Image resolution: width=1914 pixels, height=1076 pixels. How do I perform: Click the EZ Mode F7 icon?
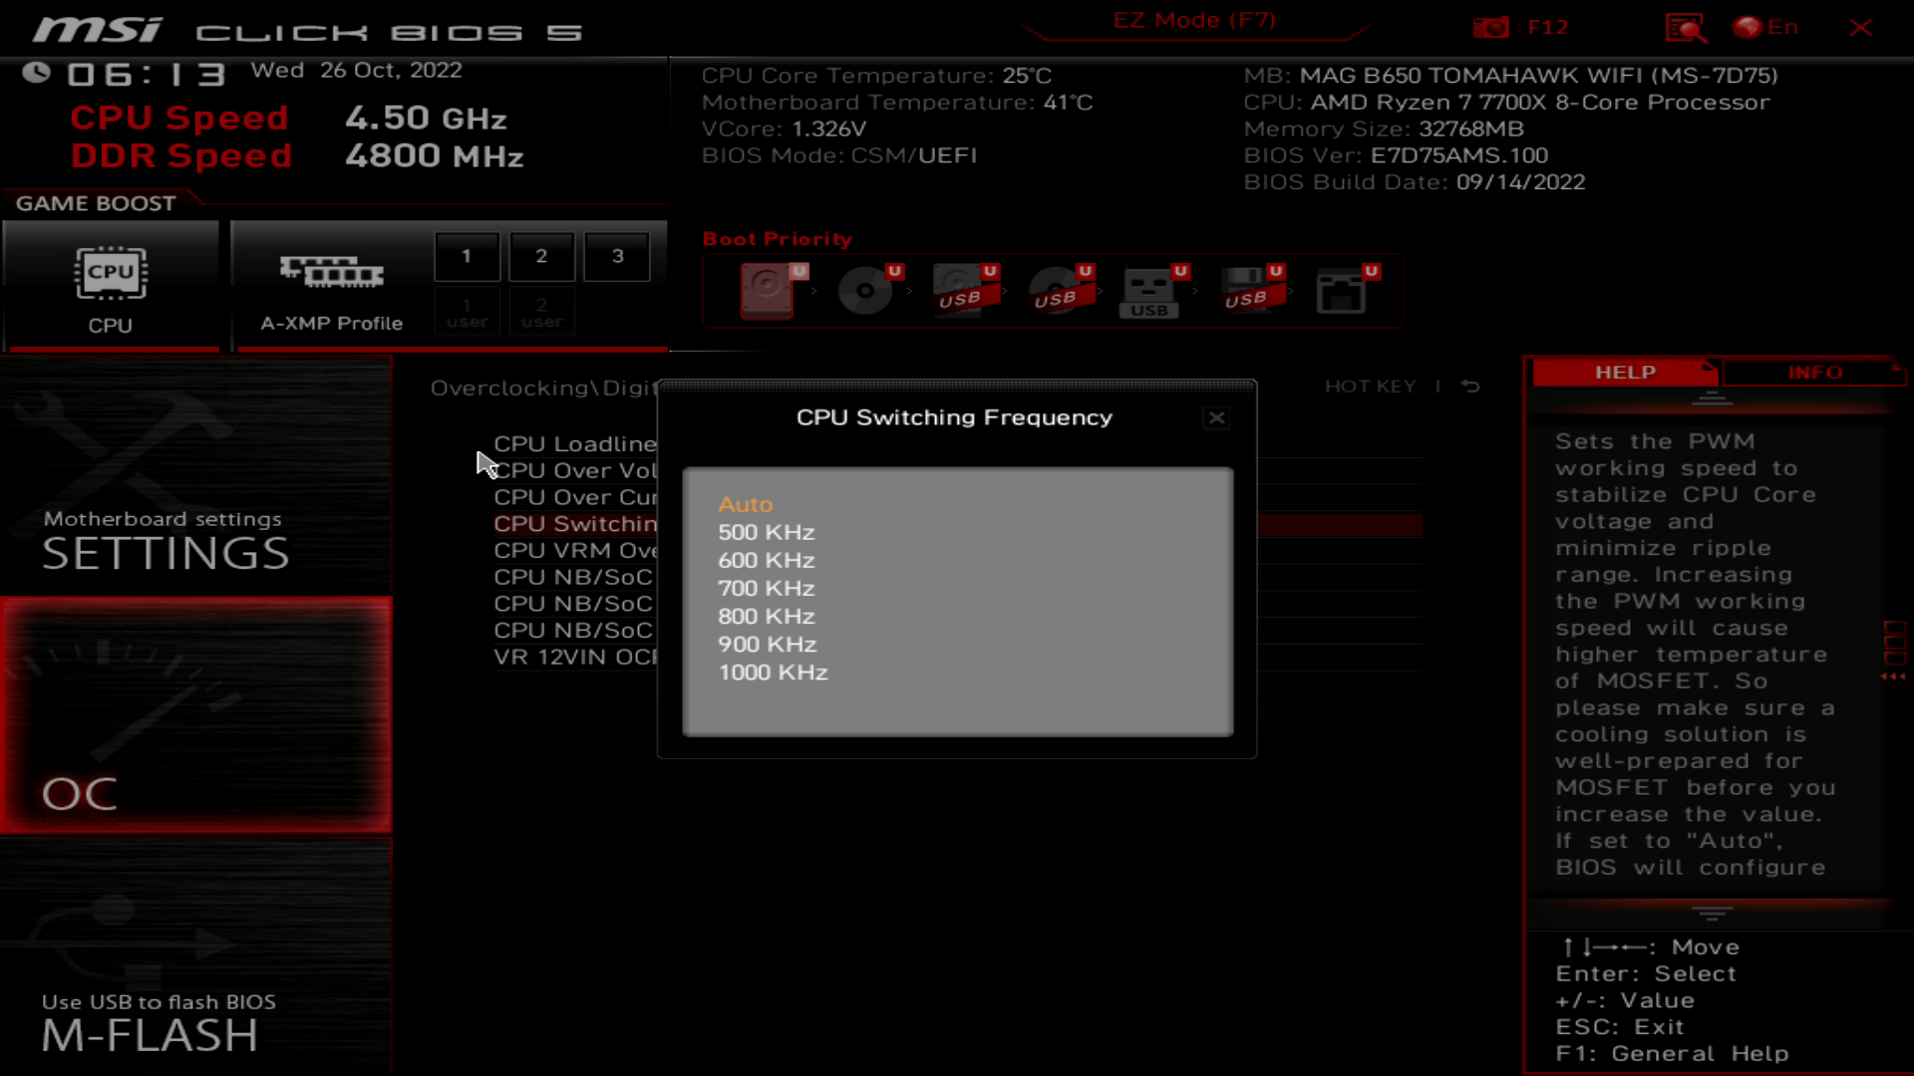tap(1193, 20)
